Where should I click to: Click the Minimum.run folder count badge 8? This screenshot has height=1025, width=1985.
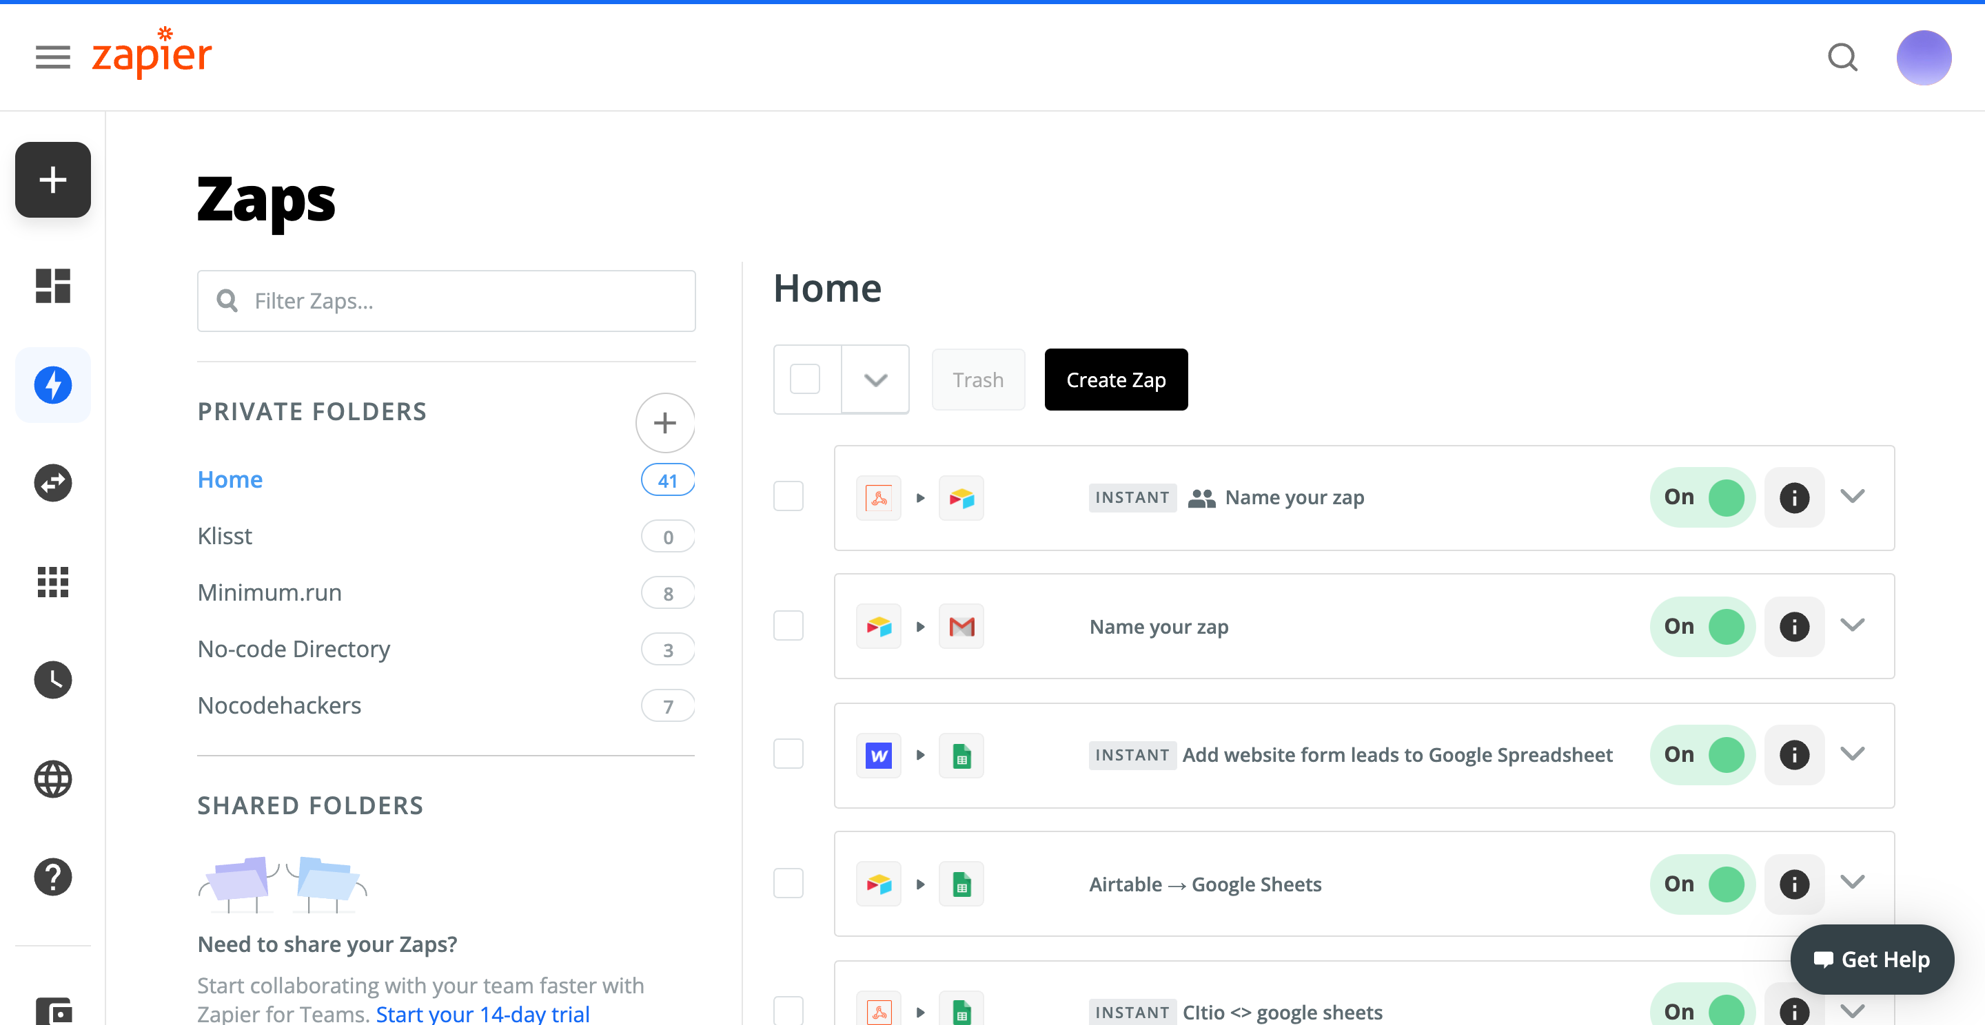667,594
